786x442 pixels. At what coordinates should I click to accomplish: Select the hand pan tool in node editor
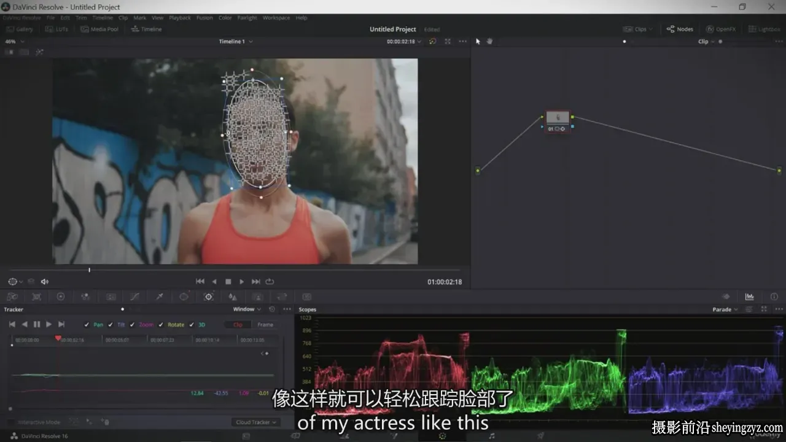(489, 41)
